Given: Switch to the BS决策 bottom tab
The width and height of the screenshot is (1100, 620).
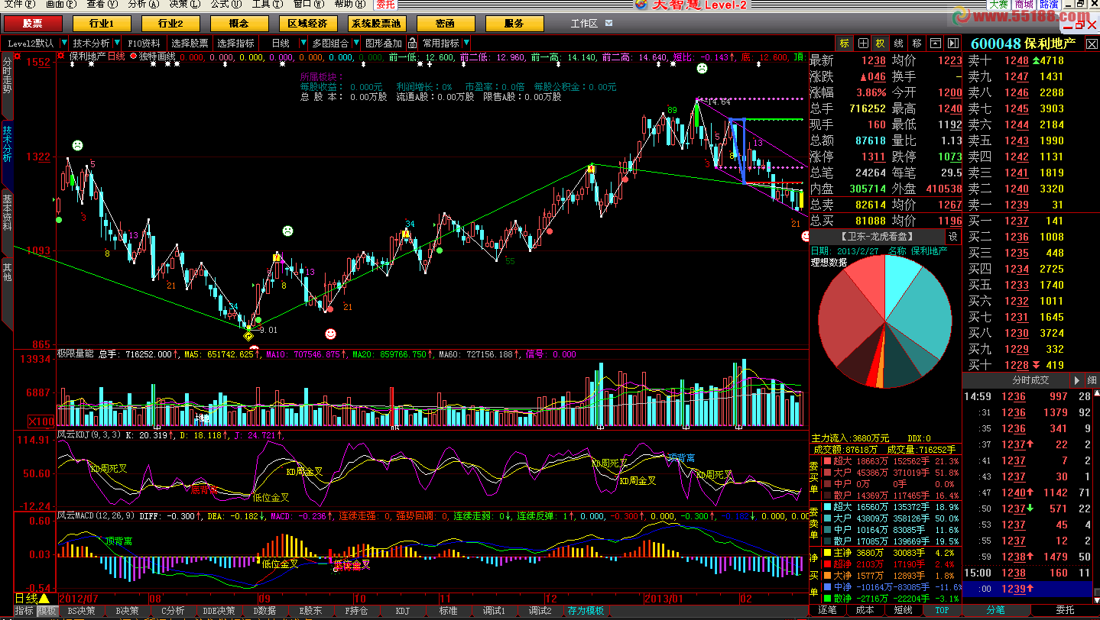Looking at the screenshot, I should click(81, 611).
